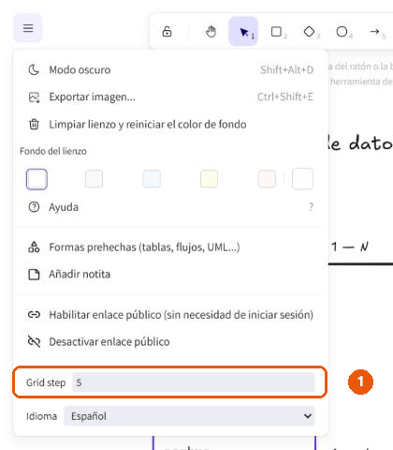The height and width of the screenshot is (450, 393).
Task: Open the Idioma language dropdown
Action: 189,416
